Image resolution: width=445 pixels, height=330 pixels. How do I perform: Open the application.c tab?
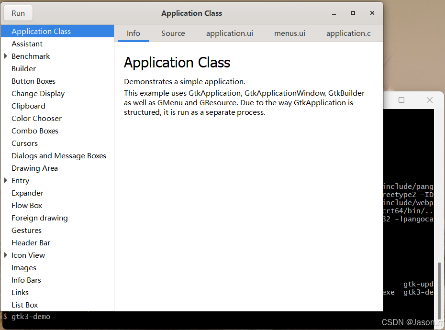point(348,33)
